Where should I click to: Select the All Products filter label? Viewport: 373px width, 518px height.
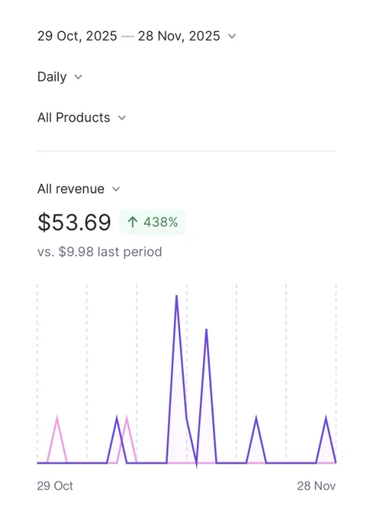(74, 117)
